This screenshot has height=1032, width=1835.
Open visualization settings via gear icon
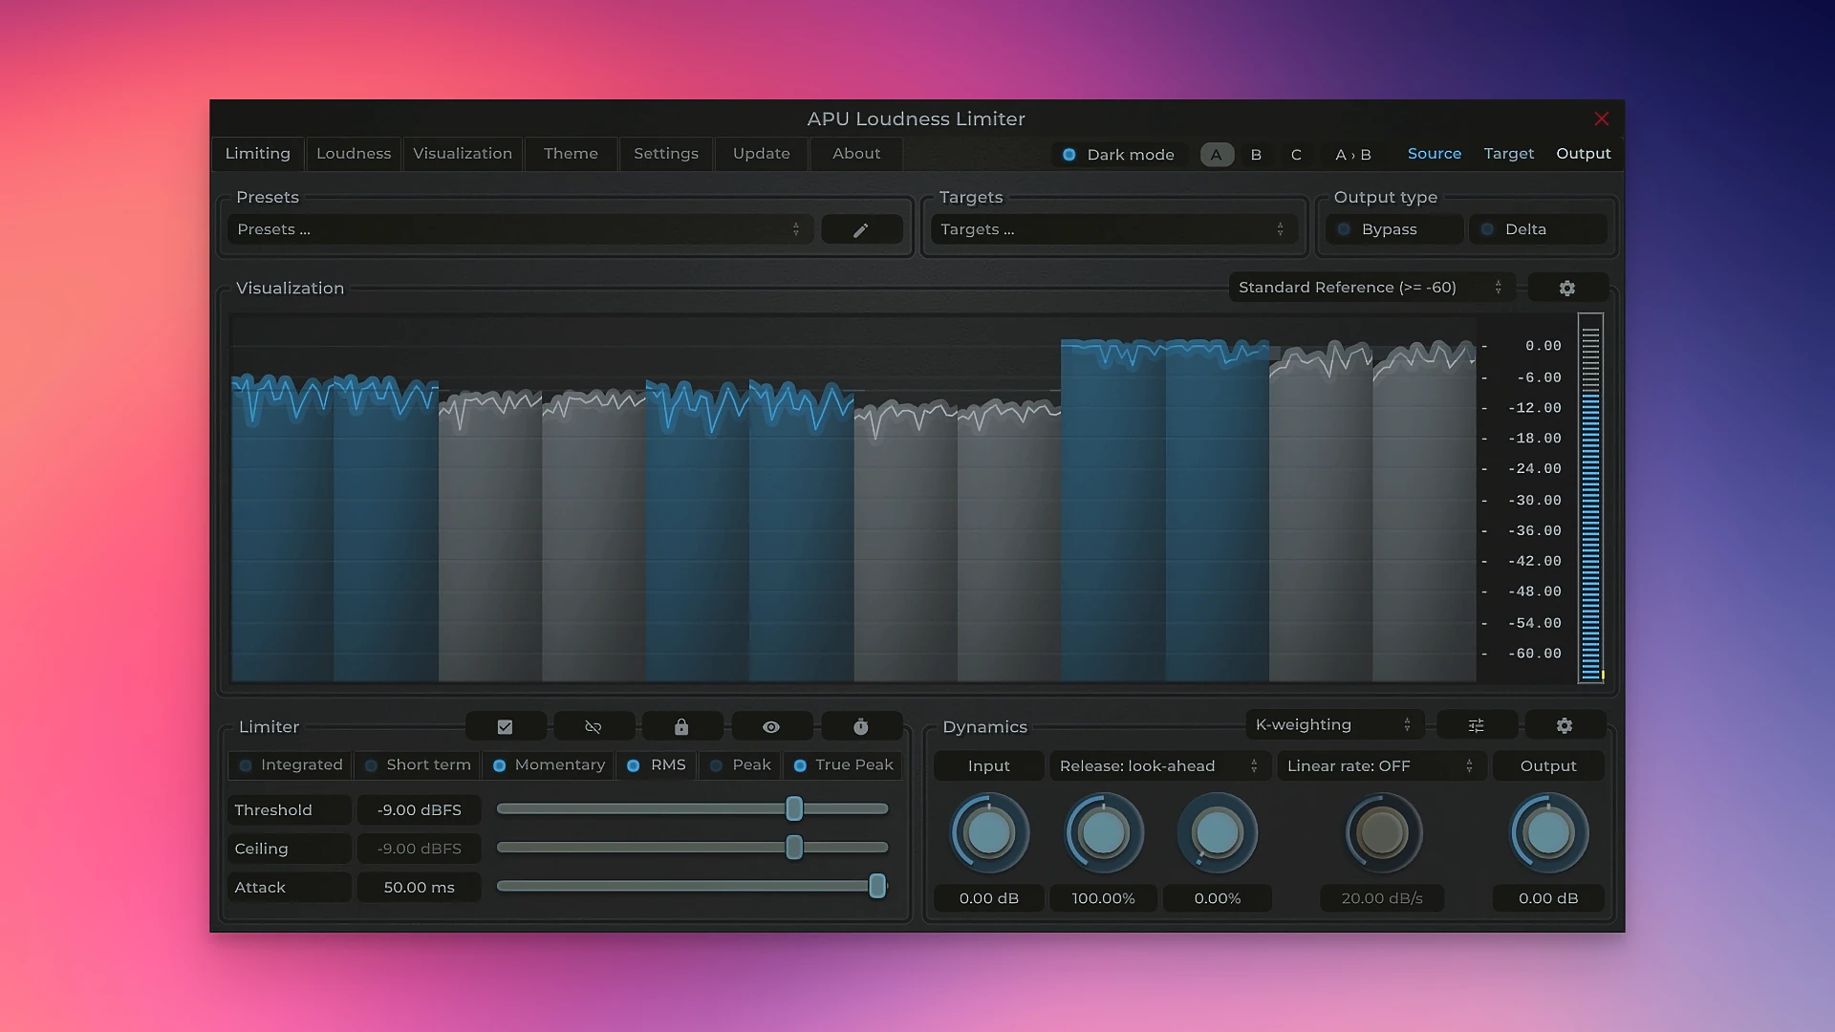tap(1567, 287)
